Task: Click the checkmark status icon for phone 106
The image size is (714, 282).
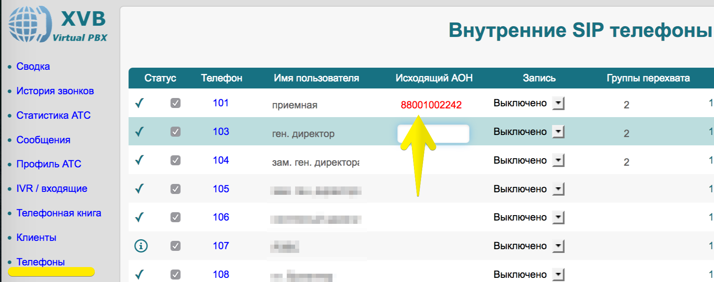Action: [140, 217]
